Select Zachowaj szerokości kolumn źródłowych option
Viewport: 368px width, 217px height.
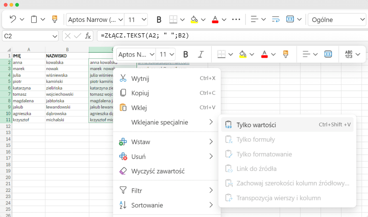click(x=287, y=183)
